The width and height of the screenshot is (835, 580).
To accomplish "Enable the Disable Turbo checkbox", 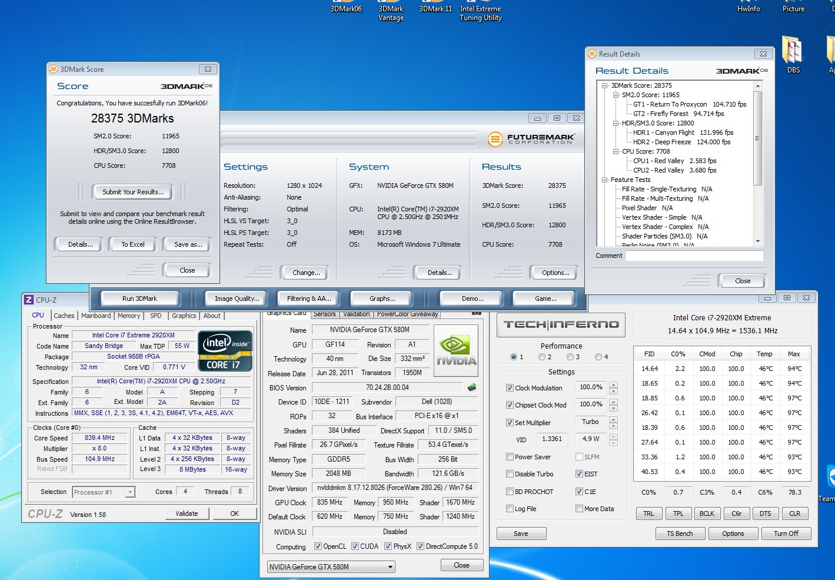I will click(510, 474).
